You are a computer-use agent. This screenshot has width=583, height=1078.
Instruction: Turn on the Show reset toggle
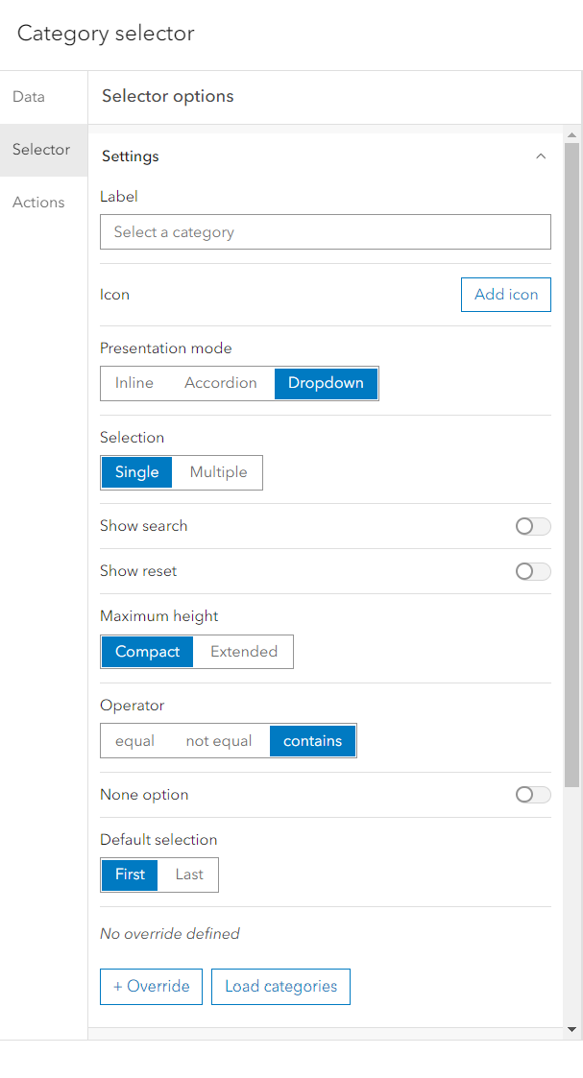(532, 571)
